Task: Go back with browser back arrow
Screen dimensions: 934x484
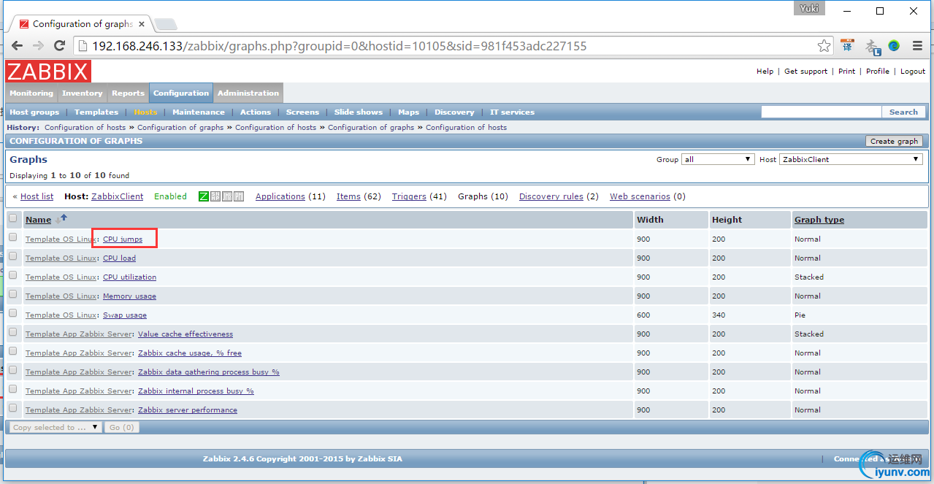Action: (x=18, y=46)
